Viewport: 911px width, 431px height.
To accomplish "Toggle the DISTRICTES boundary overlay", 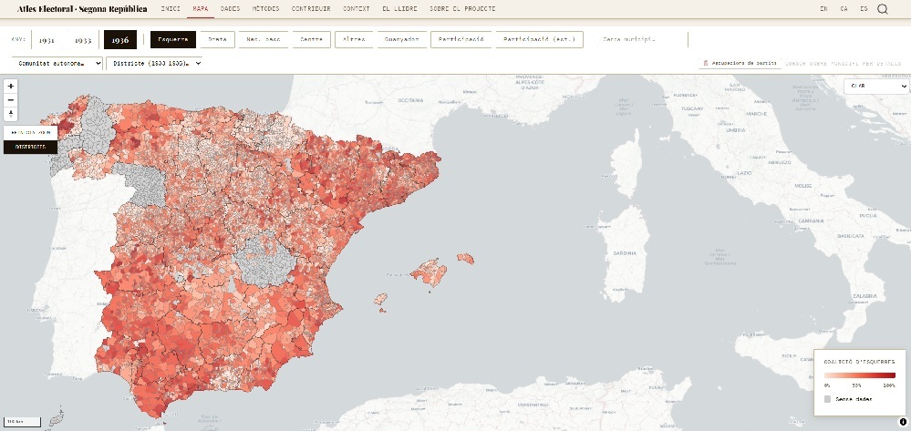I will click(x=30, y=147).
